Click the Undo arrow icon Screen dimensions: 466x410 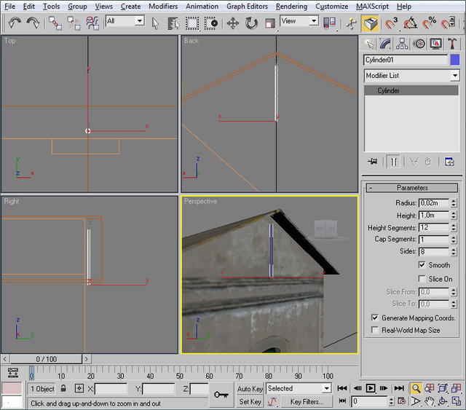coord(15,23)
